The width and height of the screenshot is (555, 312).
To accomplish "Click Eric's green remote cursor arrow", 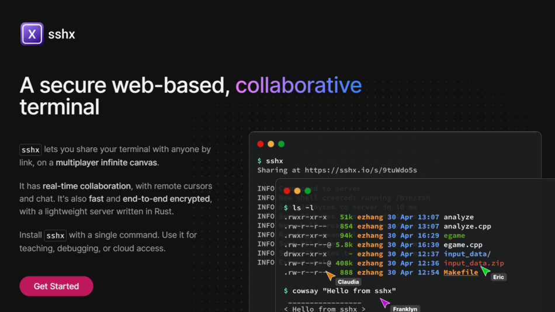I will pos(485,271).
